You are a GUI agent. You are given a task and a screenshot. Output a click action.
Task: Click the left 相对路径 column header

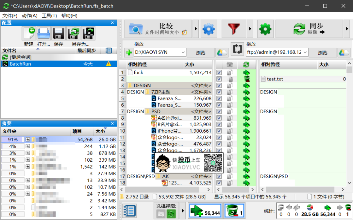coord(155,65)
